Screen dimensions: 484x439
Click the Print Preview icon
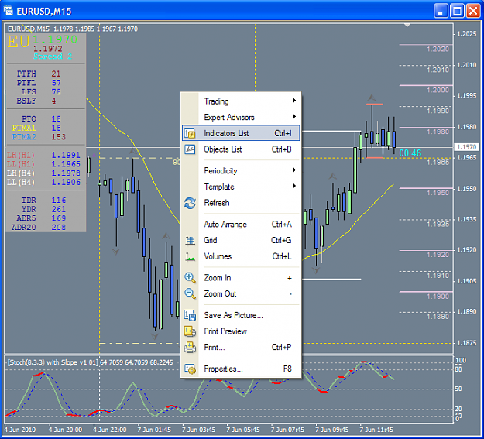click(x=190, y=331)
